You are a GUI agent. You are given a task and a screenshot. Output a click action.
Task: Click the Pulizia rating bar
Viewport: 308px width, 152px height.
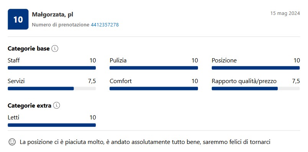(x=153, y=68)
